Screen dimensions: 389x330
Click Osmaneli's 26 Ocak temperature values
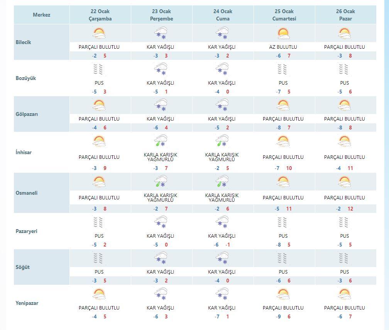pos(345,209)
